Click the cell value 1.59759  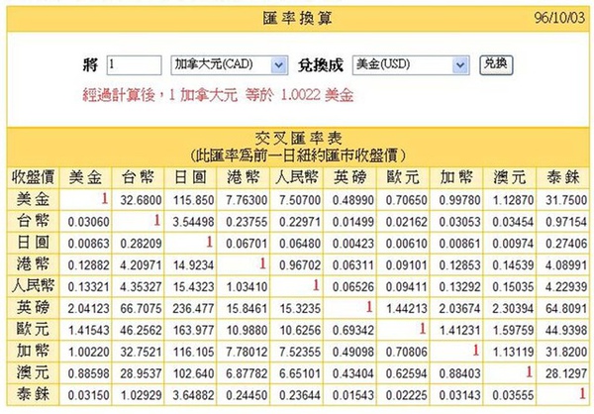[x=513, y=330]
